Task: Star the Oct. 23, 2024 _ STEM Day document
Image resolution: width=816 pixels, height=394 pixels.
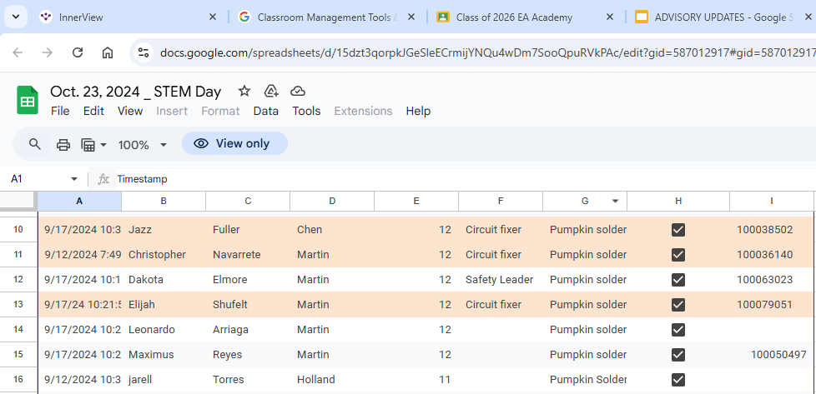Action: coord(244,91)
